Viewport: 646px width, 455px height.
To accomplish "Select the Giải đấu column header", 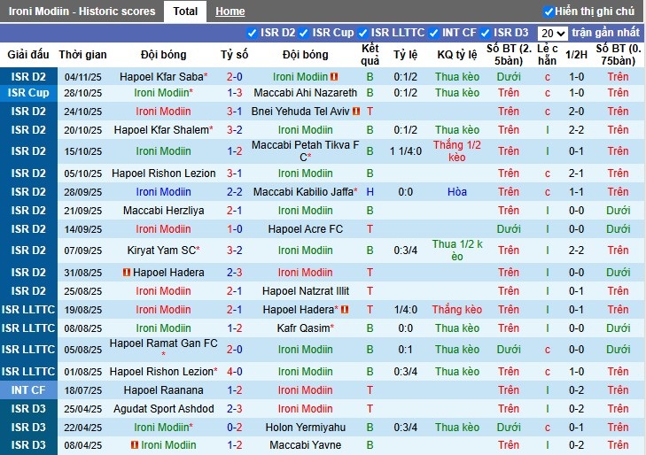I will (28, 54).
